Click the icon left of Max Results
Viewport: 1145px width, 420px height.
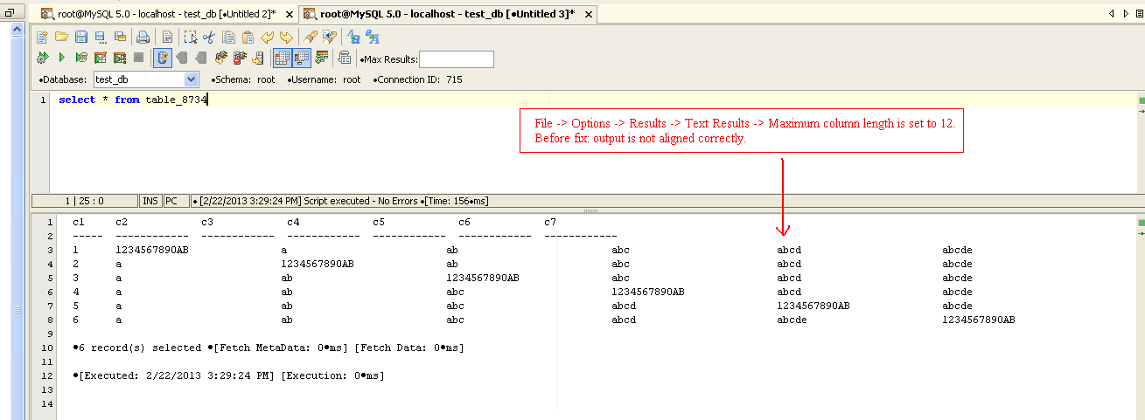pos(345,58)
